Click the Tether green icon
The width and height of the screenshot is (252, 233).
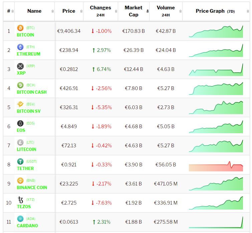click(x=20, y=162)
